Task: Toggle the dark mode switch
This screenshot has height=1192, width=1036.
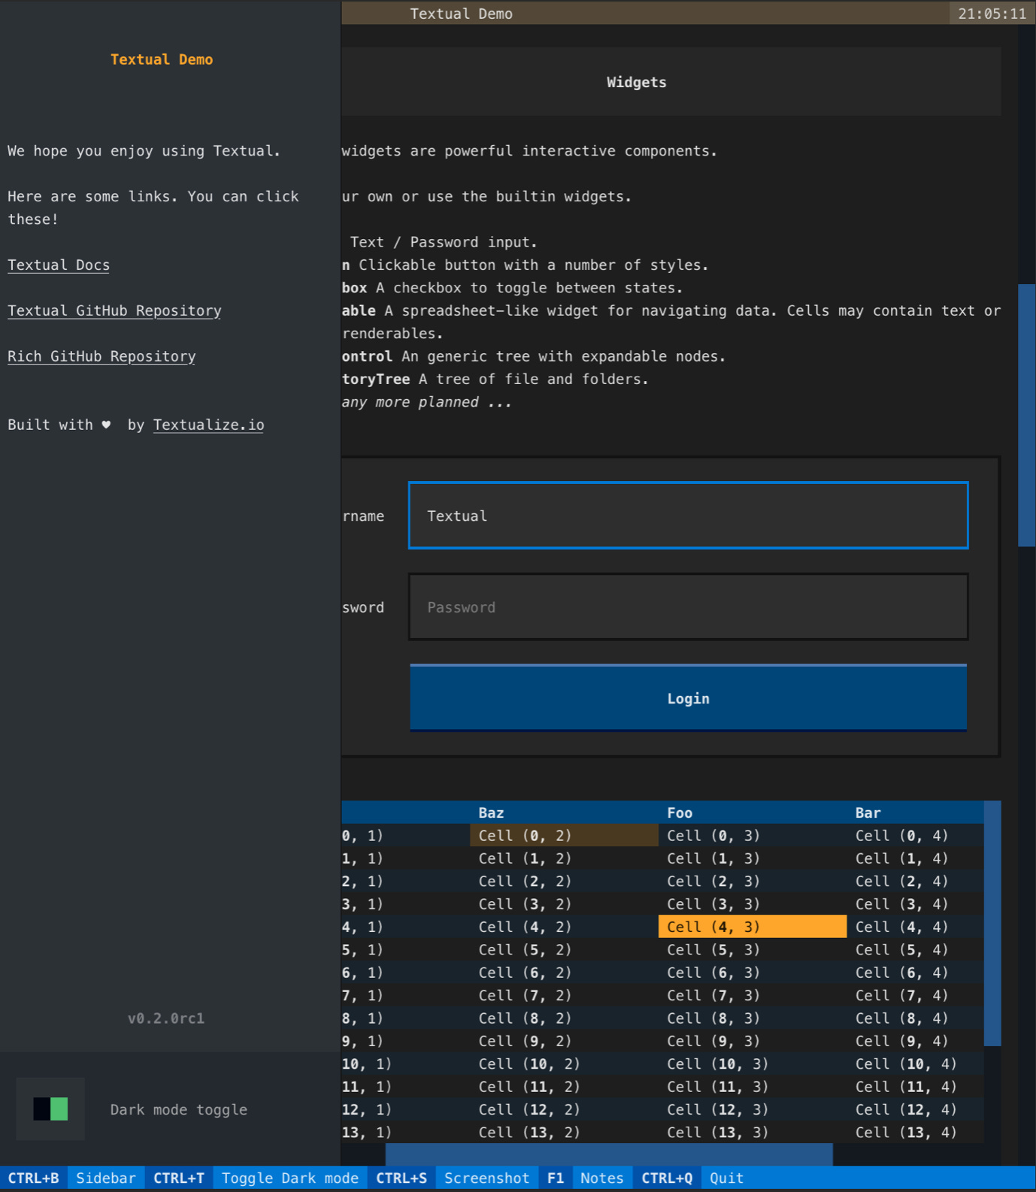Action: click(50, 1109)
